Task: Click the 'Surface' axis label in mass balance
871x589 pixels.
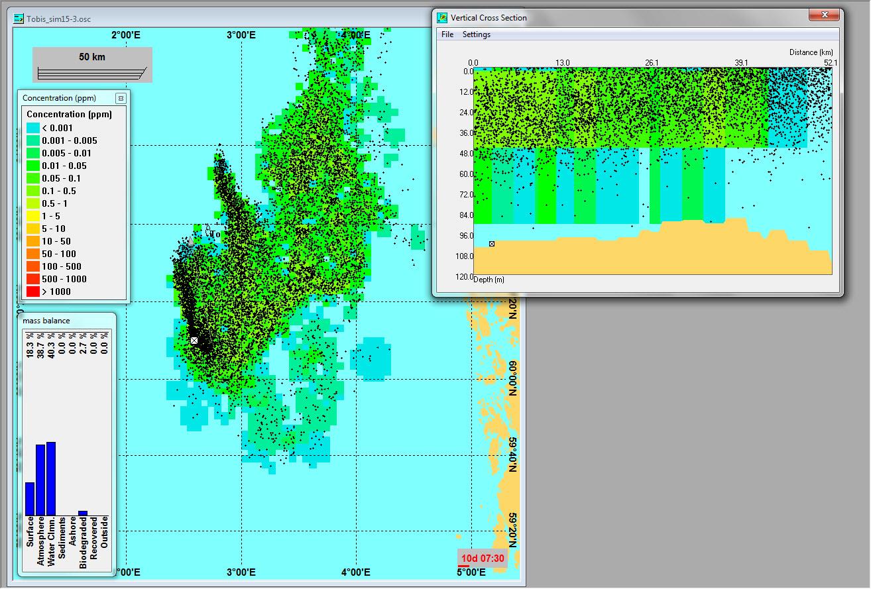Action: coord(30,532)
